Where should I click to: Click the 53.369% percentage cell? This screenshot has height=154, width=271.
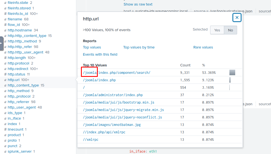coord(209,73)
